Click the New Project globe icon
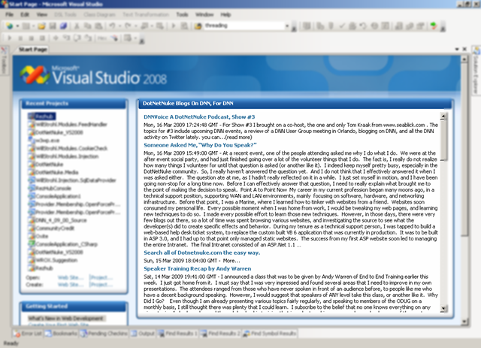Image resolution: width=481 pixels, height=348 pixels. [10, 26]
